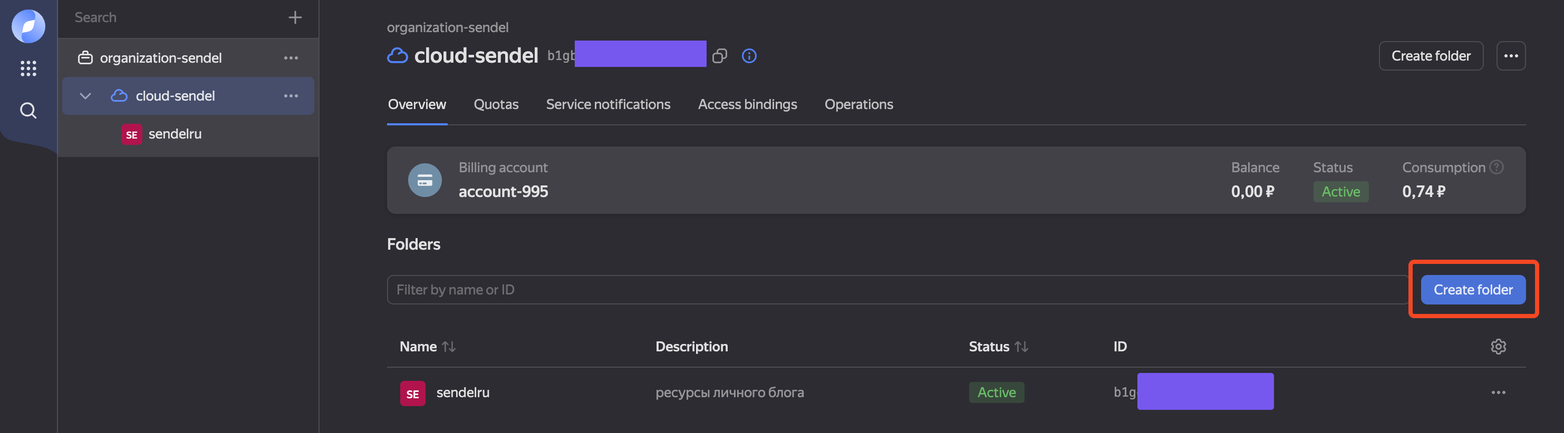Click the blue Create folder button

click(1473, 290)
